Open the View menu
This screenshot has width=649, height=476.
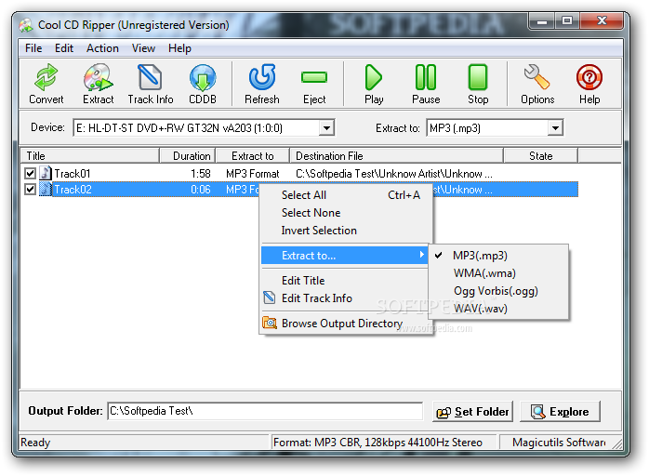point(143,48)
